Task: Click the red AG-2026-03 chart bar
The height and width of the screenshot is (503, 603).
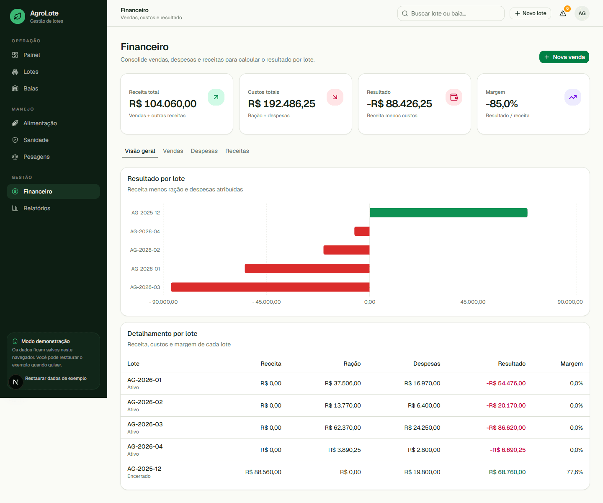Action: pos(270,287)
